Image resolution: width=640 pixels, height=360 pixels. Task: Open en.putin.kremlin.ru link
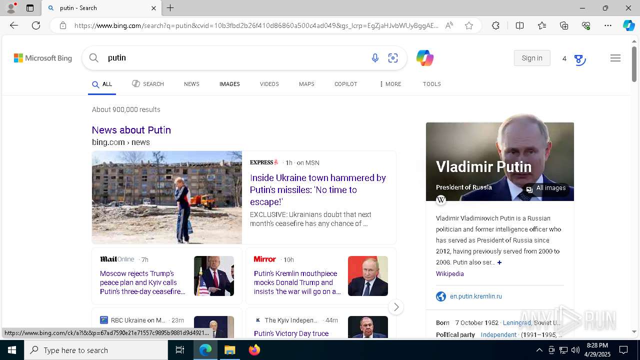click(x=476, y=296)
